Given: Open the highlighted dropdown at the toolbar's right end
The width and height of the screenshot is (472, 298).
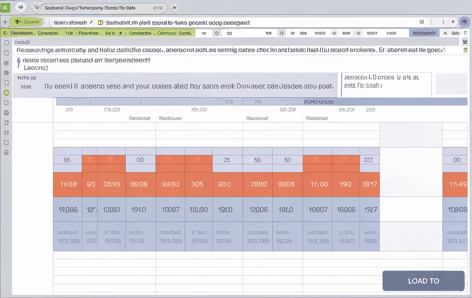Looking at the screenshot, I should pos(424,33).
